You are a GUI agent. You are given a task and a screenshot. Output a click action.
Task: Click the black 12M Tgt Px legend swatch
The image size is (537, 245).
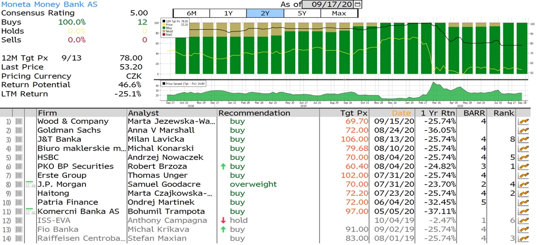[164, 21]
